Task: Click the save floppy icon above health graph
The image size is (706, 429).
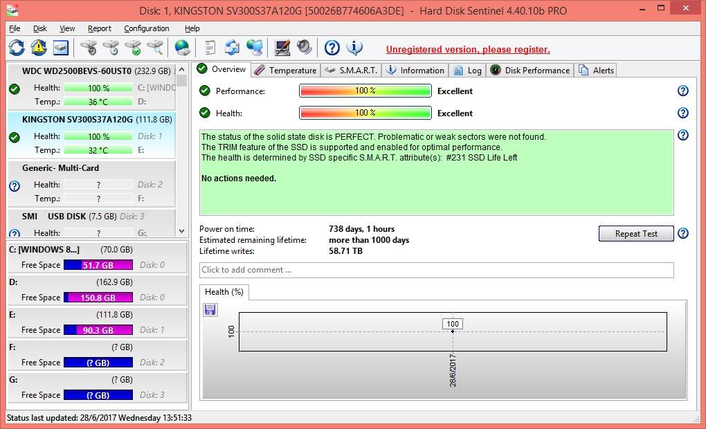Action: 210,310
